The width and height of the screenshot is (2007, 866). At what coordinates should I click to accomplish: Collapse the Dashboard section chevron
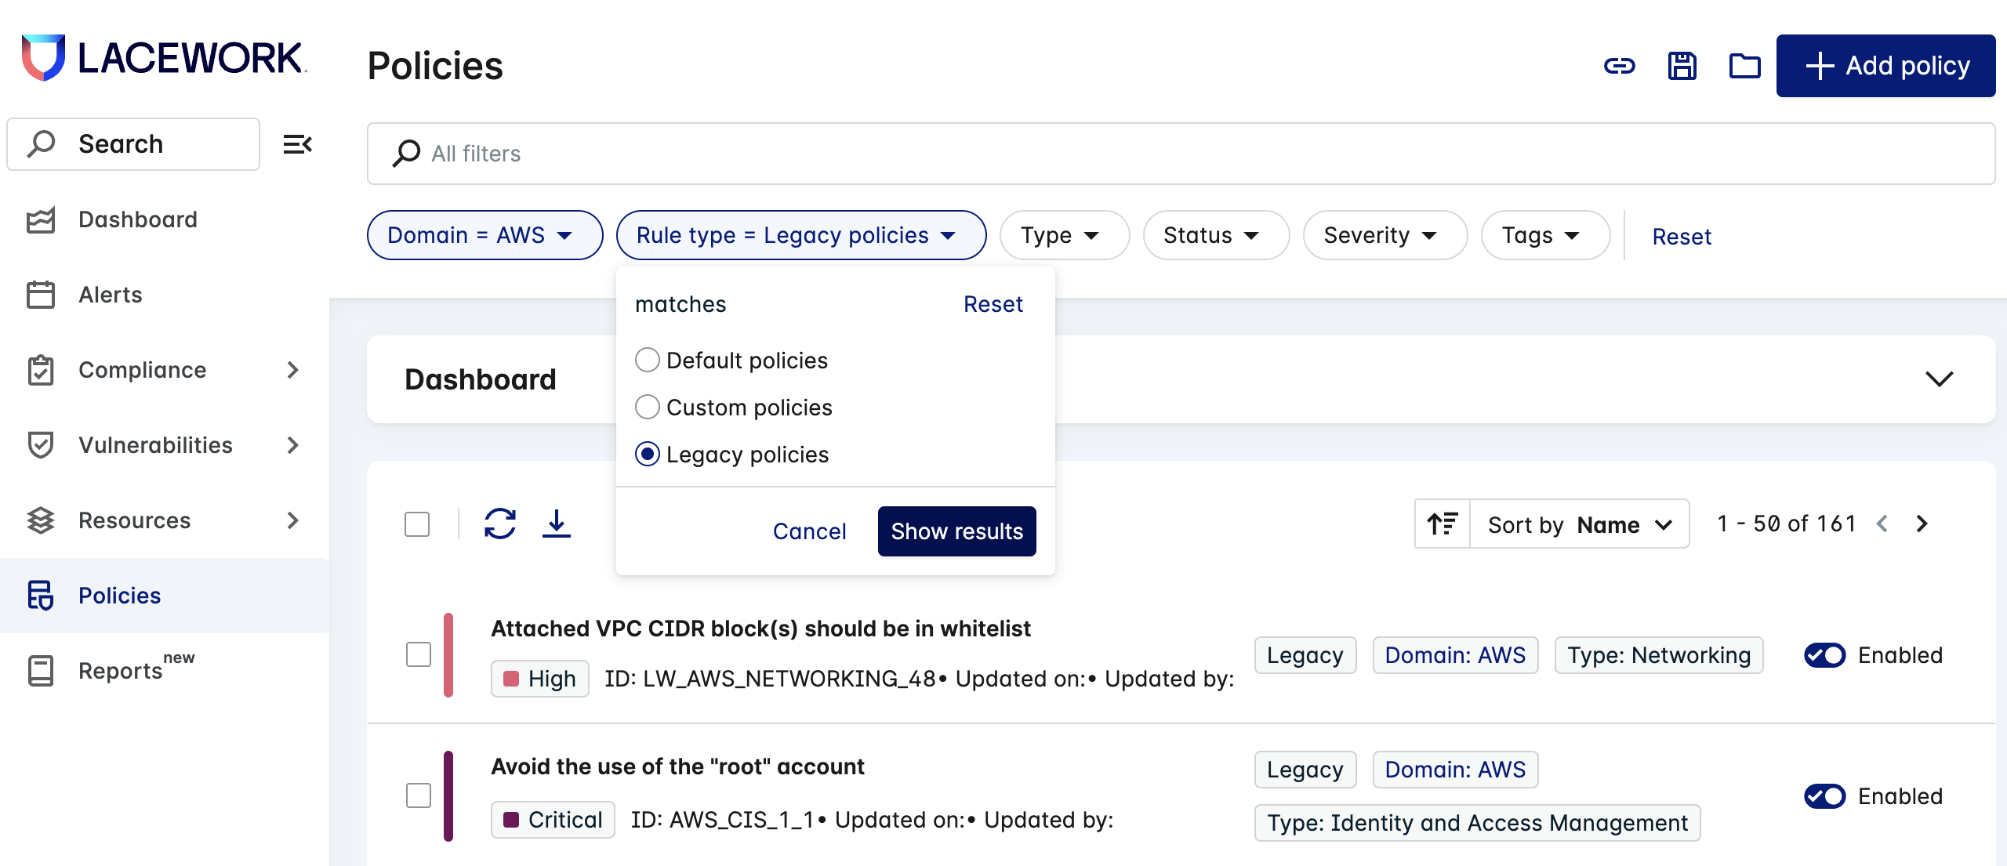coord(1940,379)
